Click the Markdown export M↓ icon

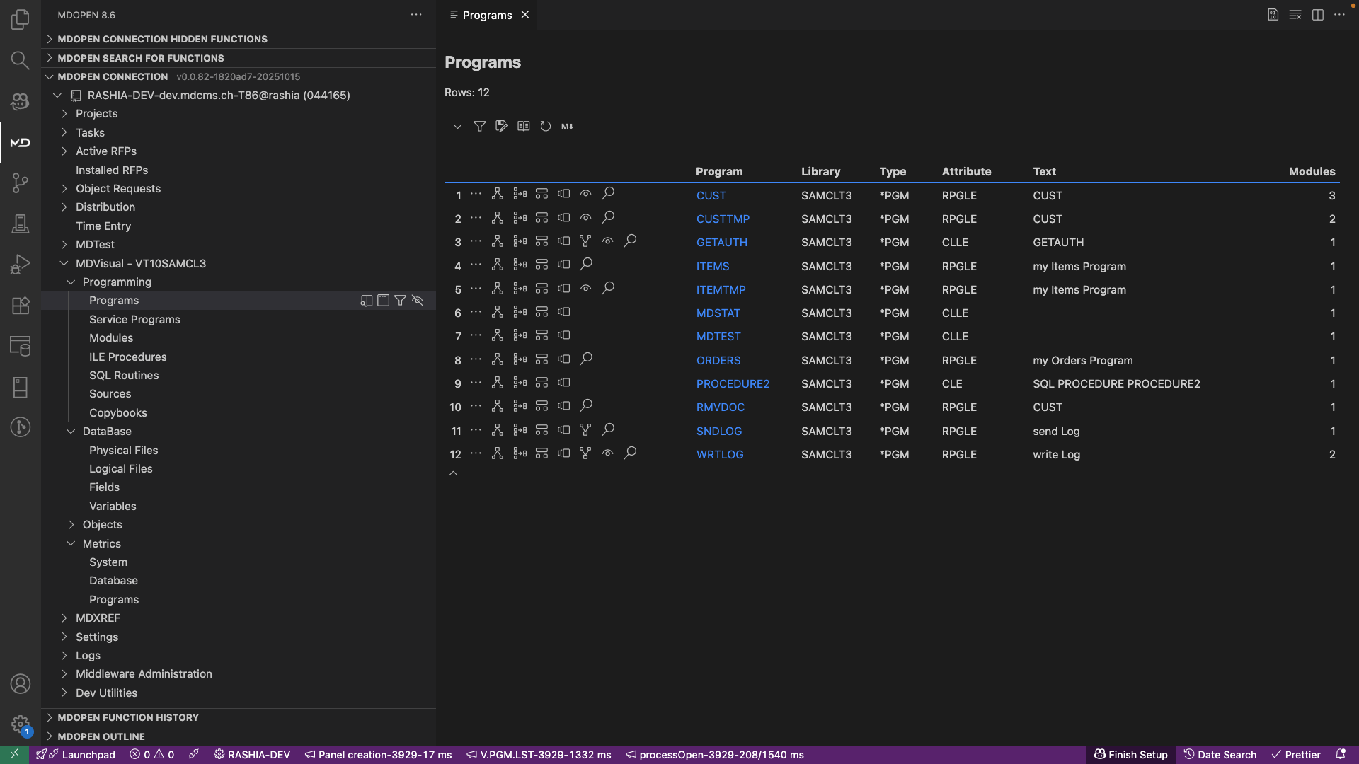(x=567, y=126)
